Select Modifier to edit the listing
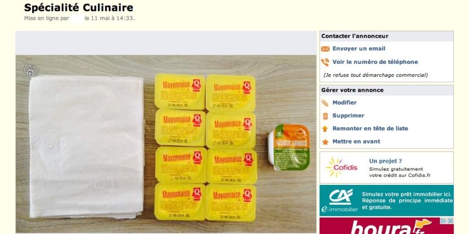The height and width of the screenshot is (234, 469). (x=344, y=103)
